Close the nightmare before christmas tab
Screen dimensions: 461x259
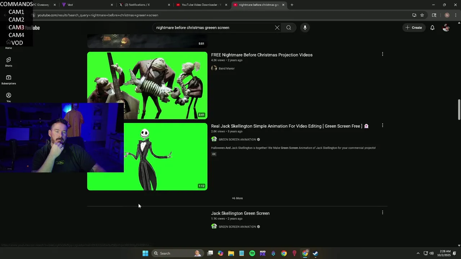pyautogui.click(x=283, y=5)
